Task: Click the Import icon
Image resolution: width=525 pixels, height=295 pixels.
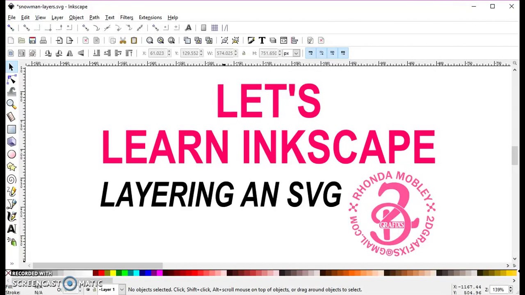Action: [59, 40]
